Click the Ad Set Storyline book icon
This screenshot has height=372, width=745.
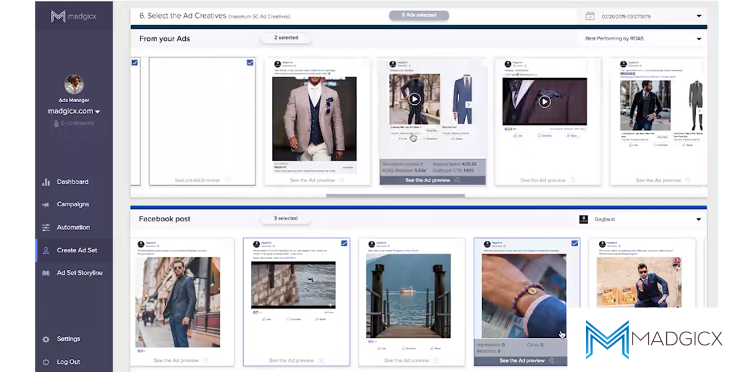(46, 273)
